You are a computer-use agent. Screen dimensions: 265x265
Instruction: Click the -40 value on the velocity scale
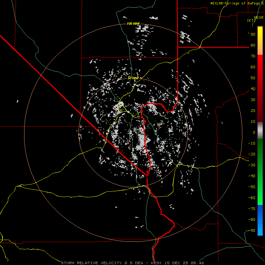point(252,176)
